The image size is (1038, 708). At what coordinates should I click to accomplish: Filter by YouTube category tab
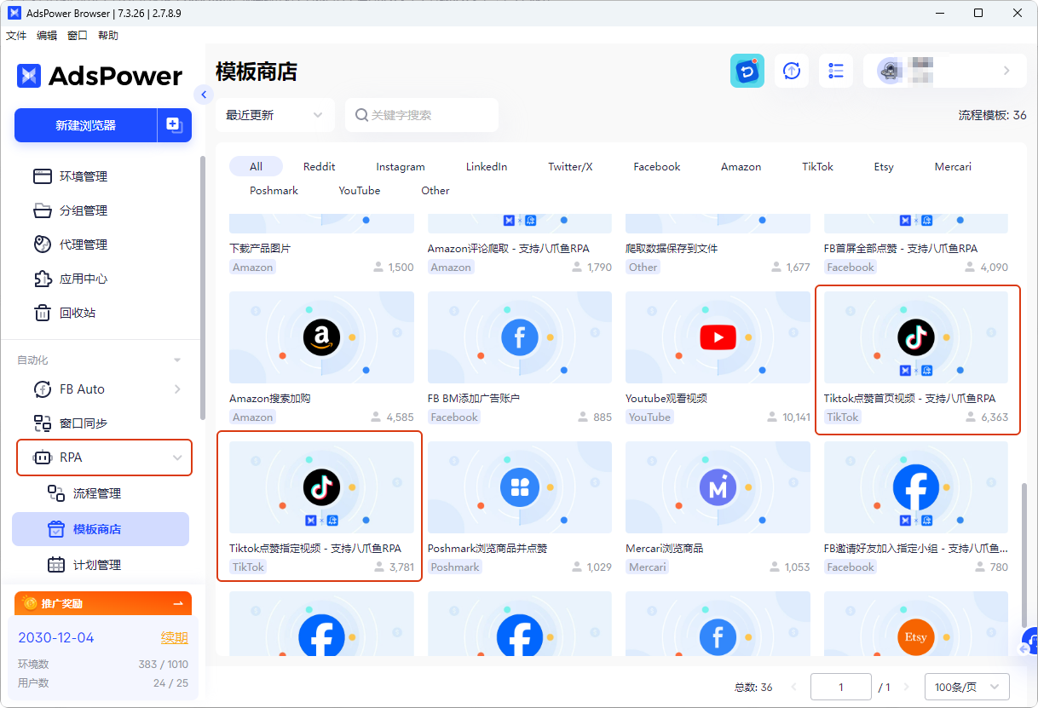pos(360,190)
